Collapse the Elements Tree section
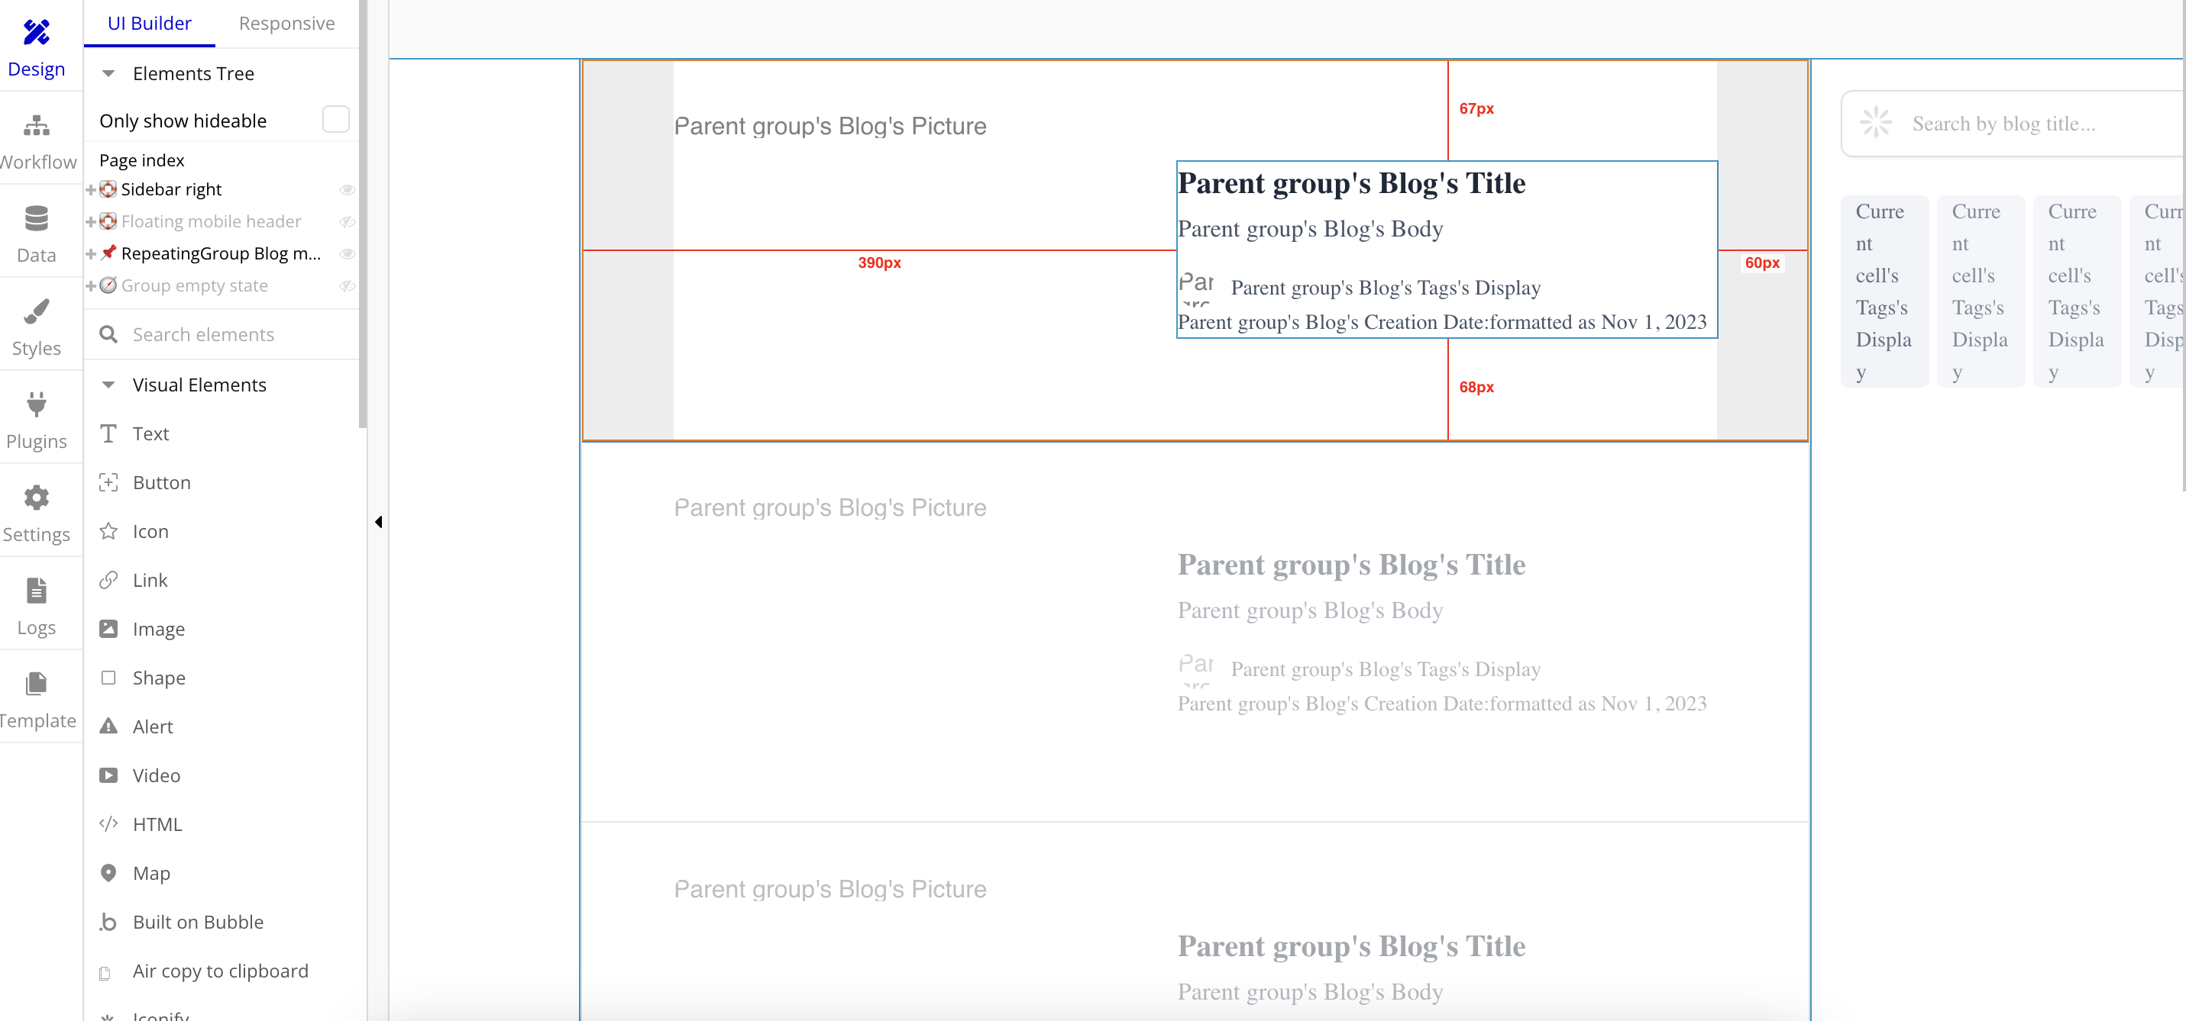Image resolution: width=2186 pixels, height=1021 pixels. (108, 74)
